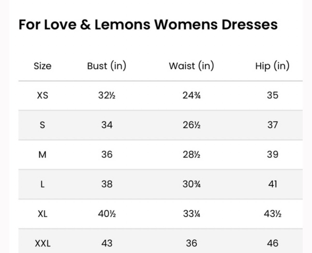Click the XL waist value 33¼
This screenshot has height=253, width=312.
coord(191,214)
